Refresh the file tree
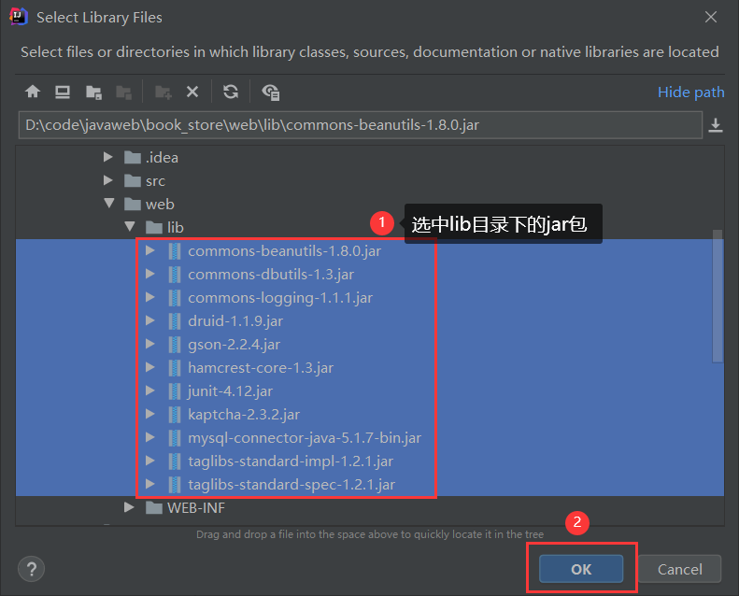Image resolution: width=739 pixels, height=596 pixels. click(231, 92)
